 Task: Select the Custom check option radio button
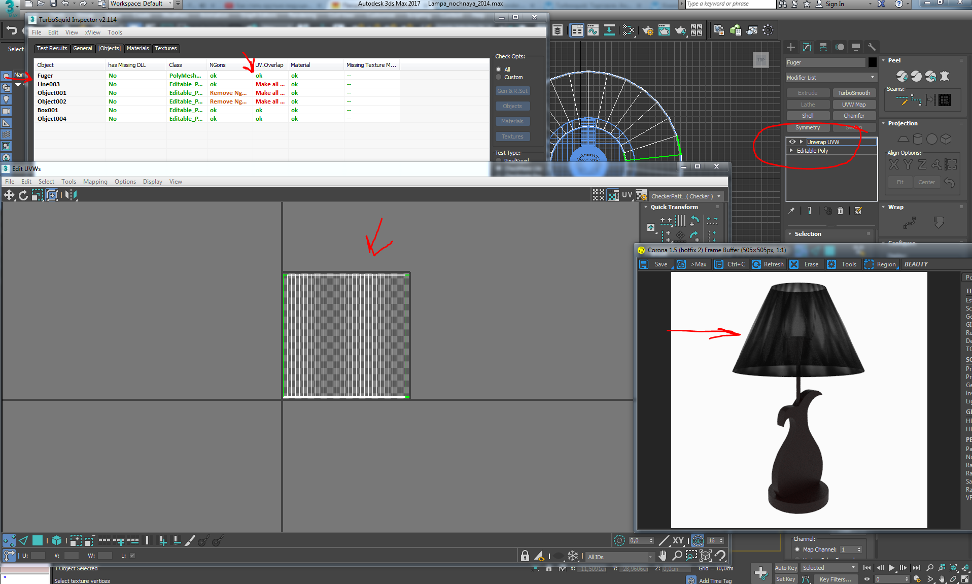pyautogui.click(x=499, y=77)
